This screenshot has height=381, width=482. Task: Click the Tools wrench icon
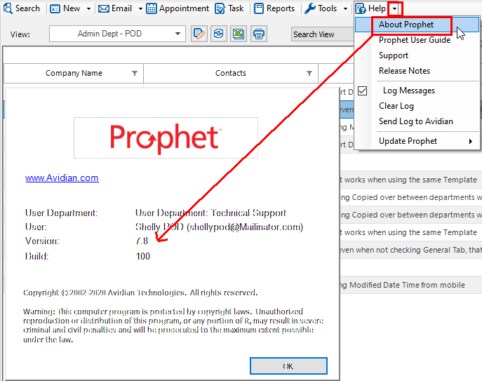(310, 8)
